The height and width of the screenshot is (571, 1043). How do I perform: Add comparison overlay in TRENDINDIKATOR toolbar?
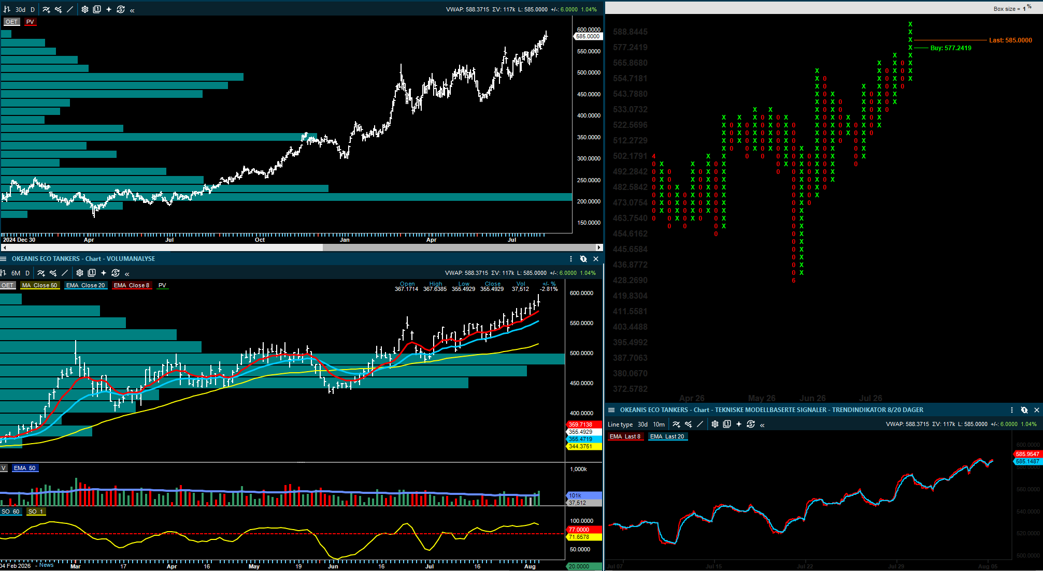pos(688,424)
